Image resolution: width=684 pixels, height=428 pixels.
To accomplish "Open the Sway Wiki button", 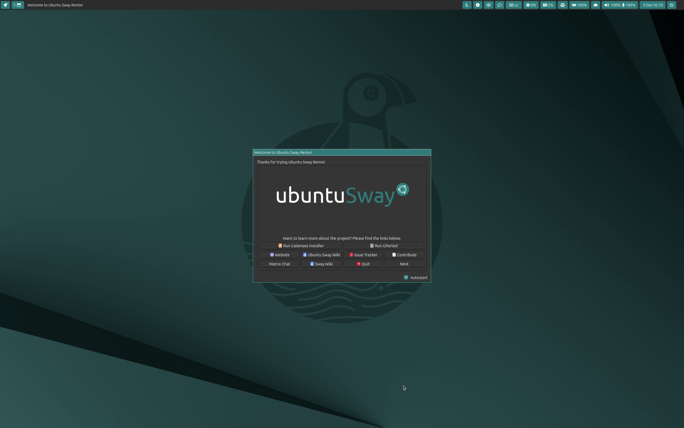I will 321,263.
